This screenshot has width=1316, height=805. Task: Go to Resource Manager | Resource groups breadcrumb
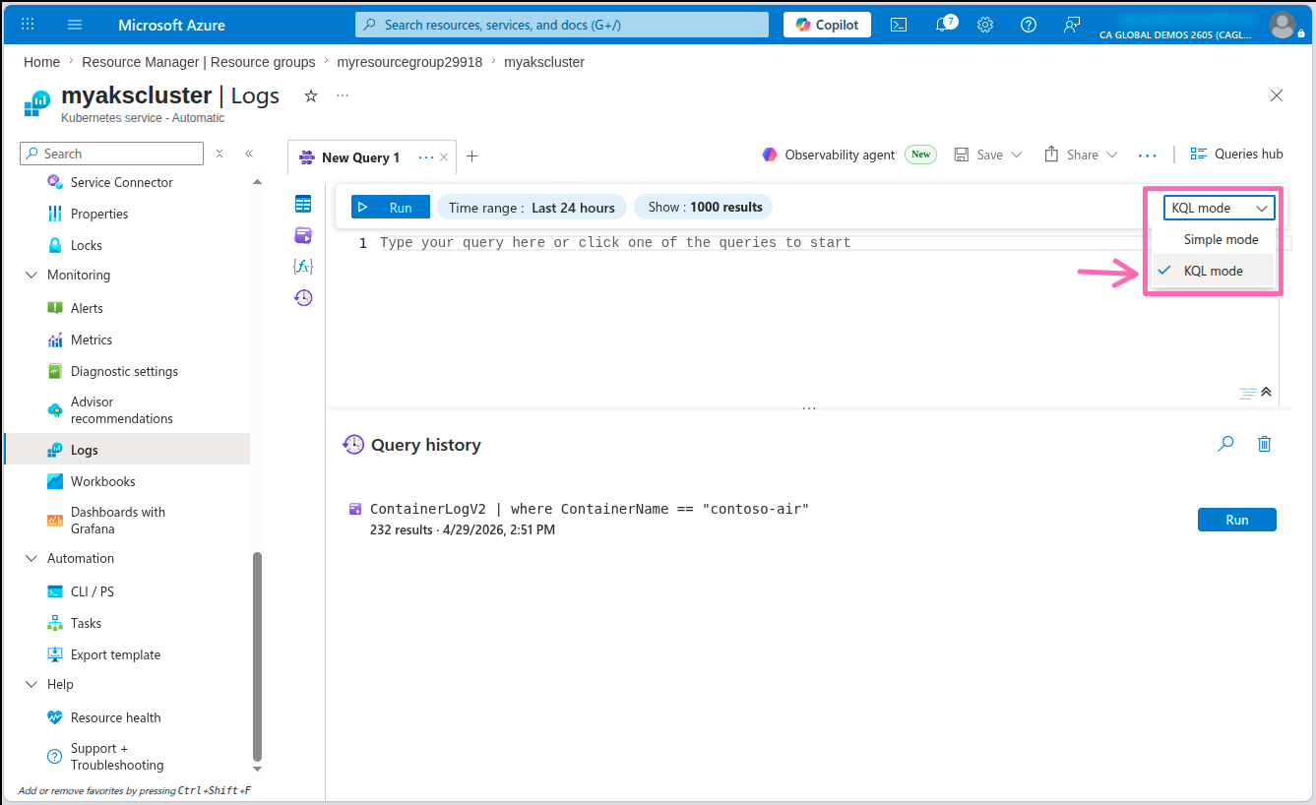(199, 62)
